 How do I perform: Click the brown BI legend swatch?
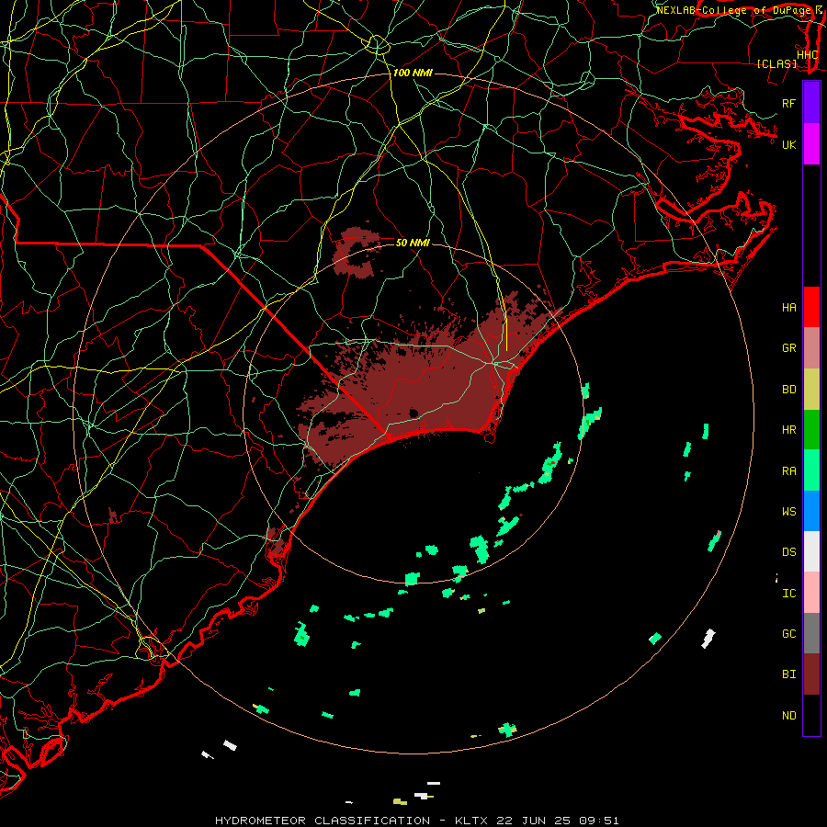point(811,674)
